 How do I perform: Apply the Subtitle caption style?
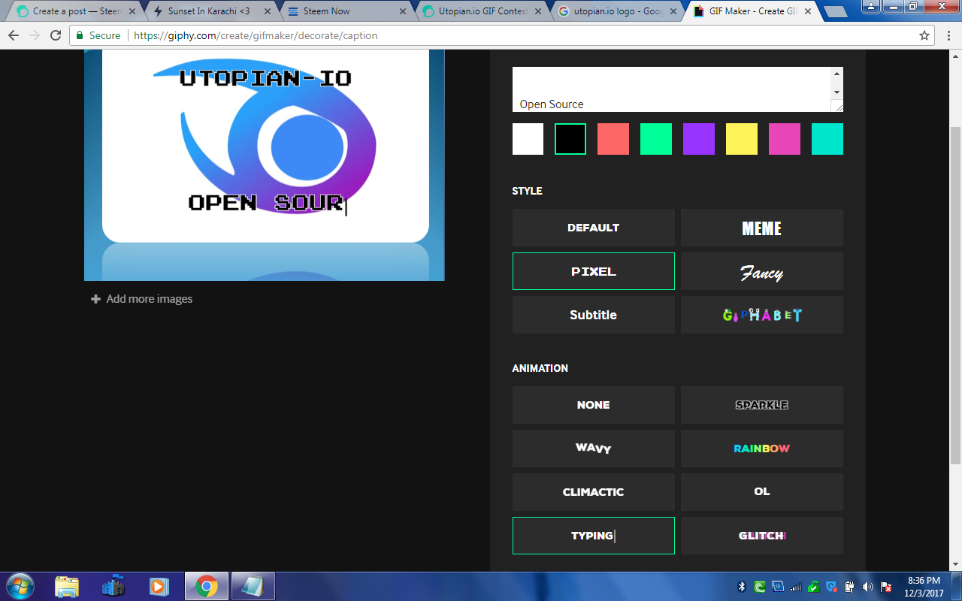point(594,315)
